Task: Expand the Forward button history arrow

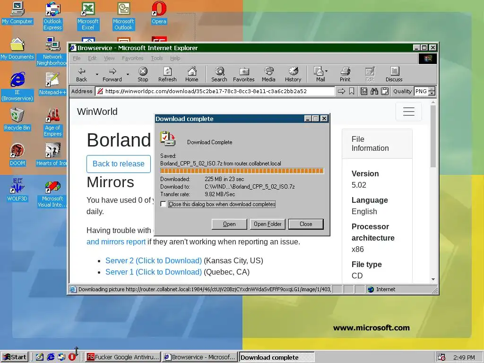Action: tap(128, 74)
